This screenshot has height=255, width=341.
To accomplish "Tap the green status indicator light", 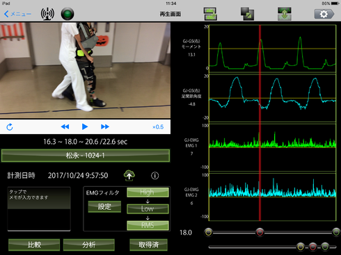I will [x=68, y=14].
